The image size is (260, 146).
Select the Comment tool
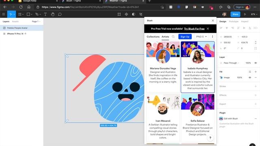click(60, 14)
